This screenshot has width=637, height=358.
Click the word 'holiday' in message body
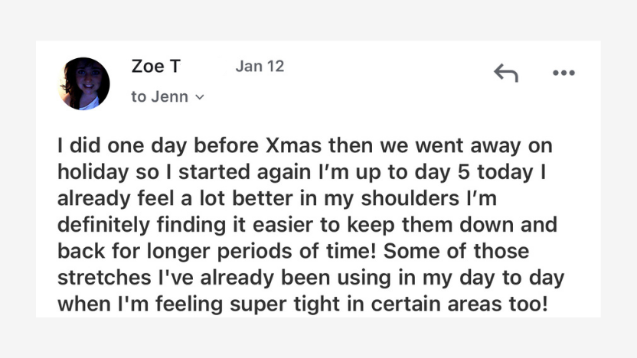click(x=93, y=172)
